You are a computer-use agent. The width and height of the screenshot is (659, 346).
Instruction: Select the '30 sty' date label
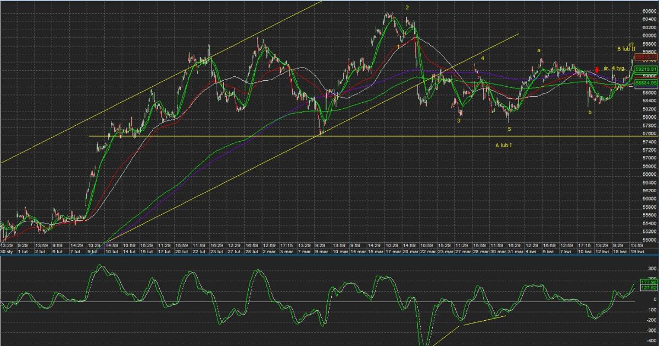coord(7,251)
